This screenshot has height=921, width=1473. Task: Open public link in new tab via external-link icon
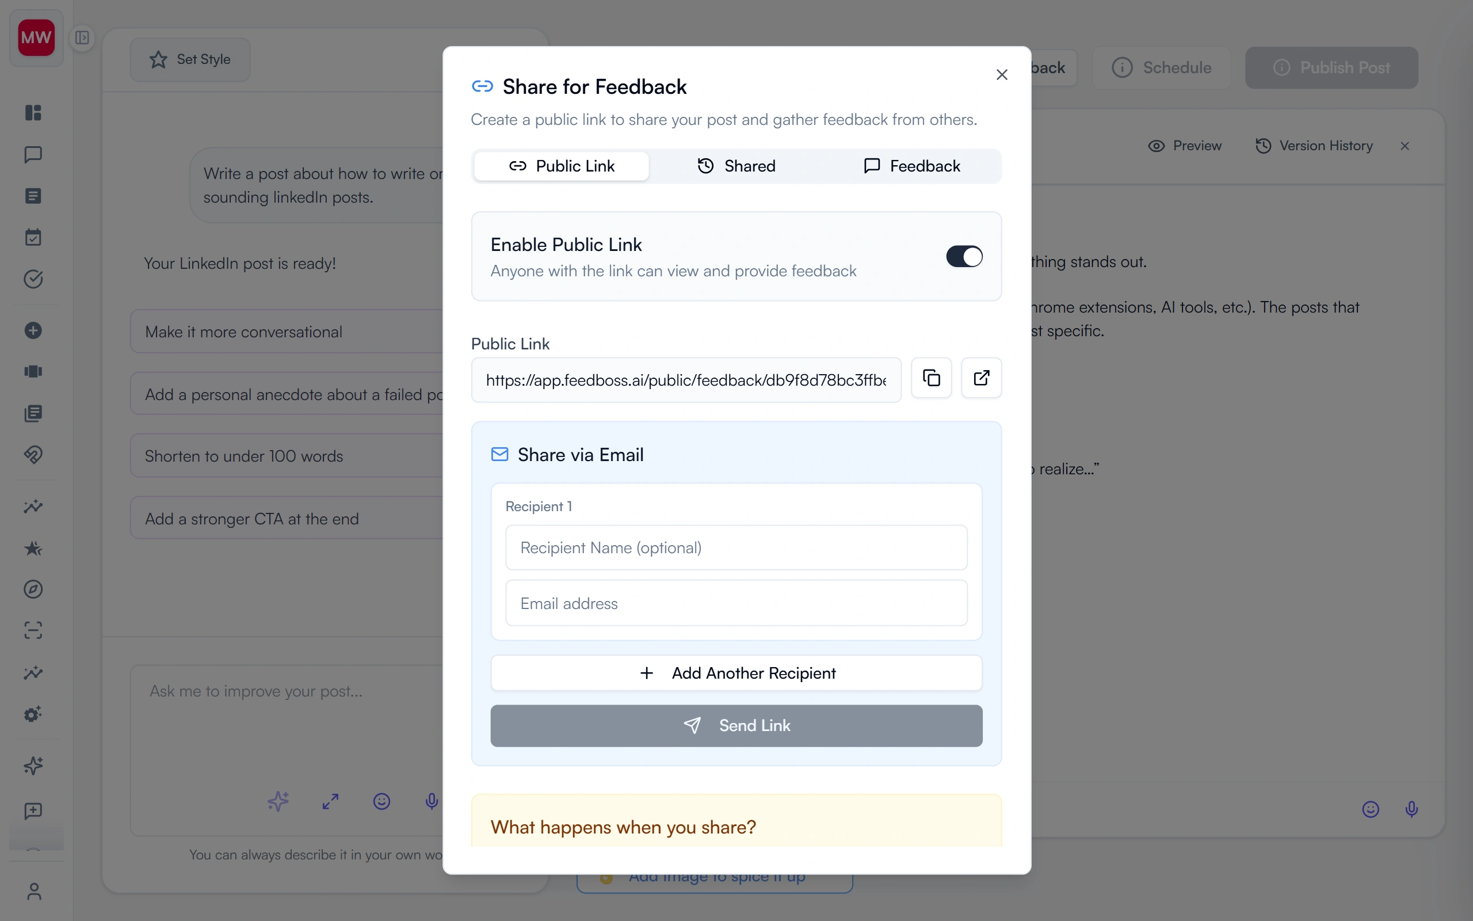point(980,378)
